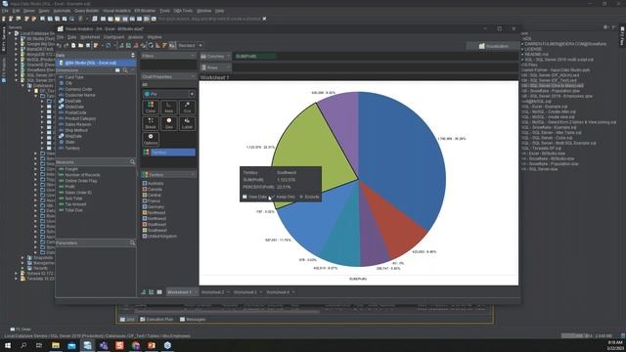The height and width of the screenshot is (352, 626).
Task: Click the Parameters search magnifier icon
Action: (x=132, y=242)
